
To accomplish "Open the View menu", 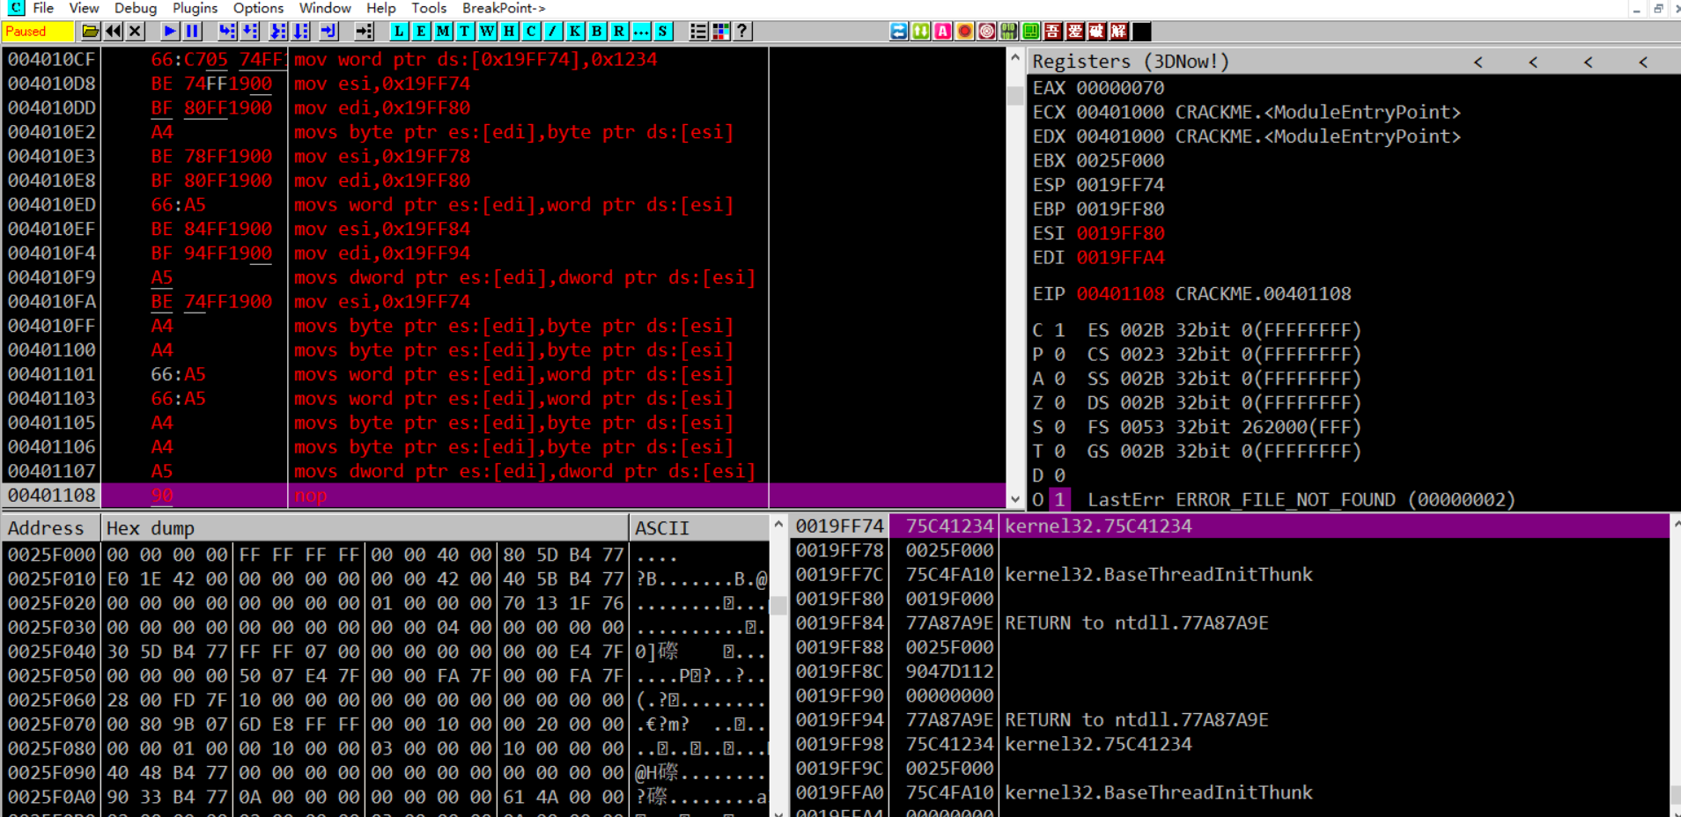I will pos(84,8).
